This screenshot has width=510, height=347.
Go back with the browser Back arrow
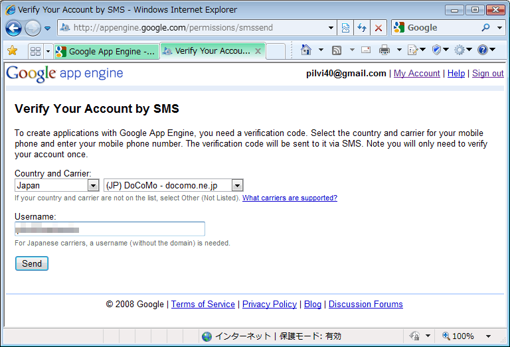(13, 28)
